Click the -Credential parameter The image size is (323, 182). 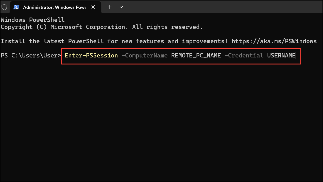[244, 55]
